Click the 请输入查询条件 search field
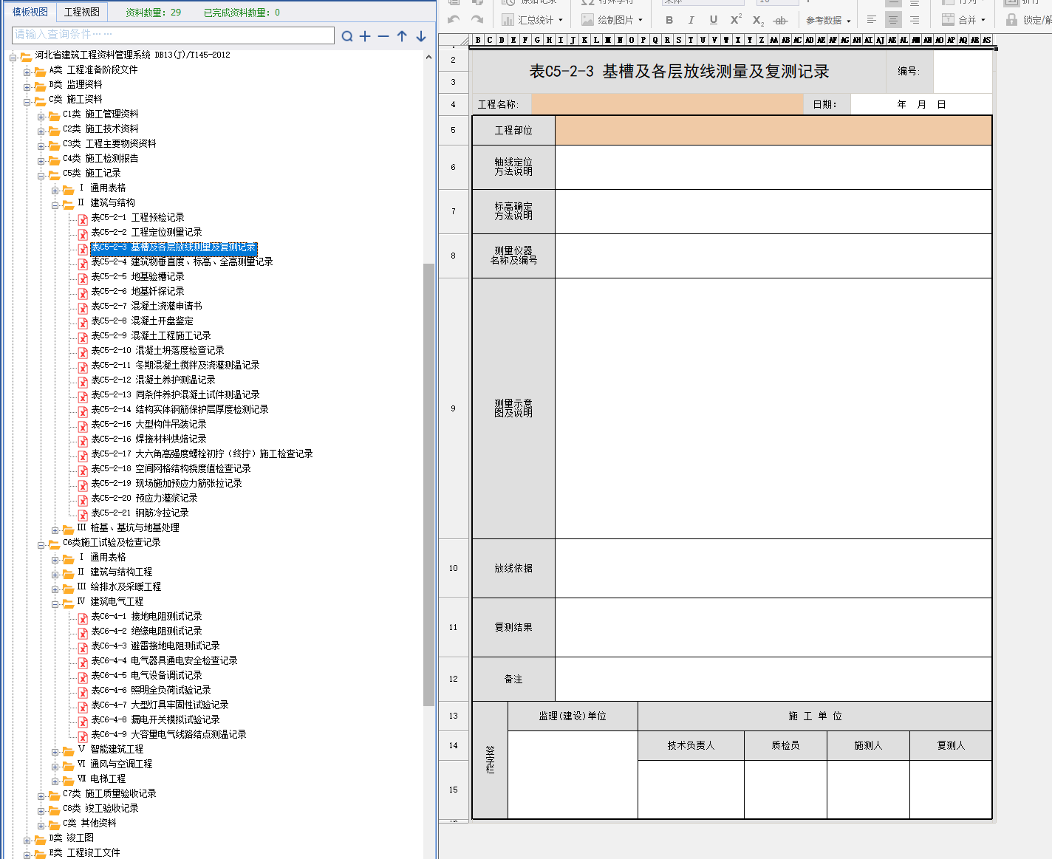 [x=174, y=35]
